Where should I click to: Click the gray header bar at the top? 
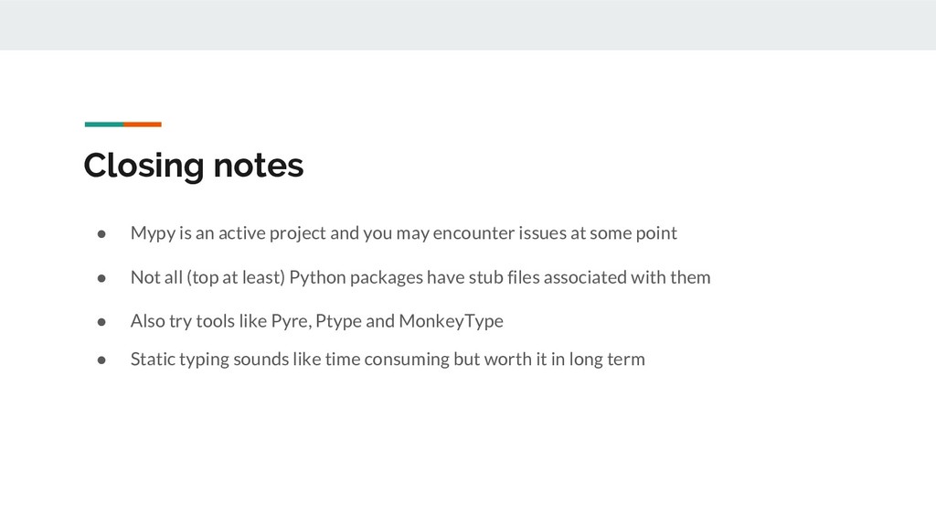pos(468,25)
